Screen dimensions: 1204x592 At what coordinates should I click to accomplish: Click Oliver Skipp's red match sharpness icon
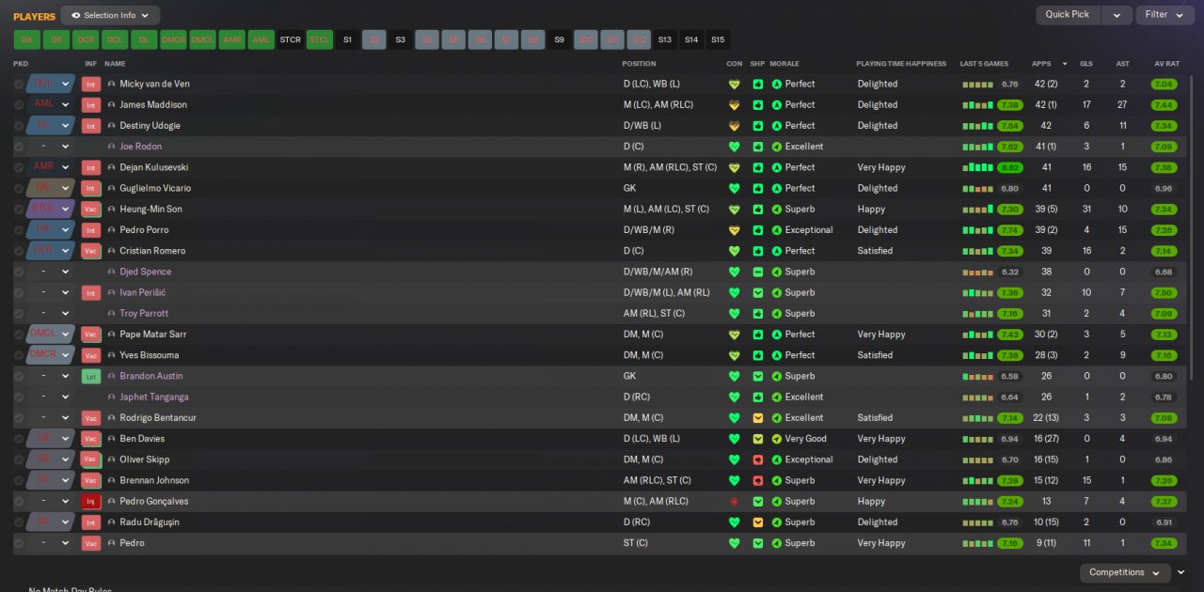[757, 460]
